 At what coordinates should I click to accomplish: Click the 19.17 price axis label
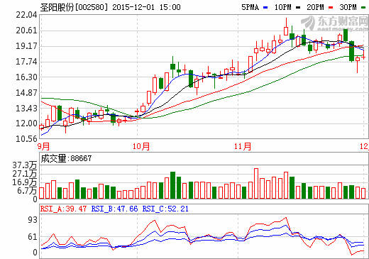(26, 46)
